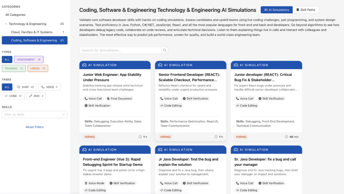344x194 pixels.
Task: Filter tasks by VOICE
Action: (49, 87)
